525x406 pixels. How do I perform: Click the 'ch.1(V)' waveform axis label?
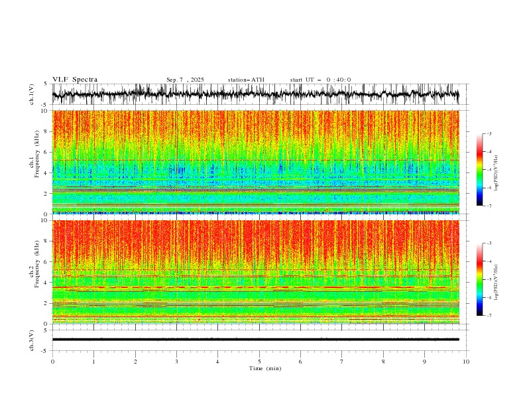coord(32,94)
